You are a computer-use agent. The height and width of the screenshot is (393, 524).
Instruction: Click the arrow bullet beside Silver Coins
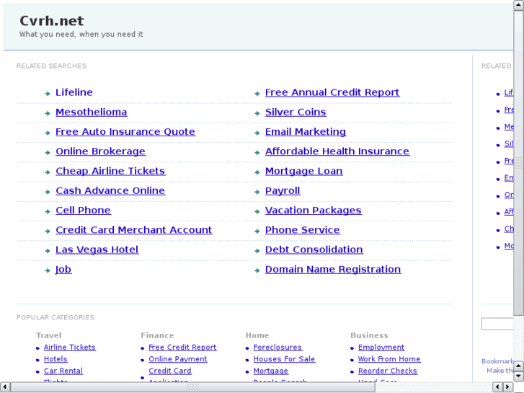pos(257,113)
